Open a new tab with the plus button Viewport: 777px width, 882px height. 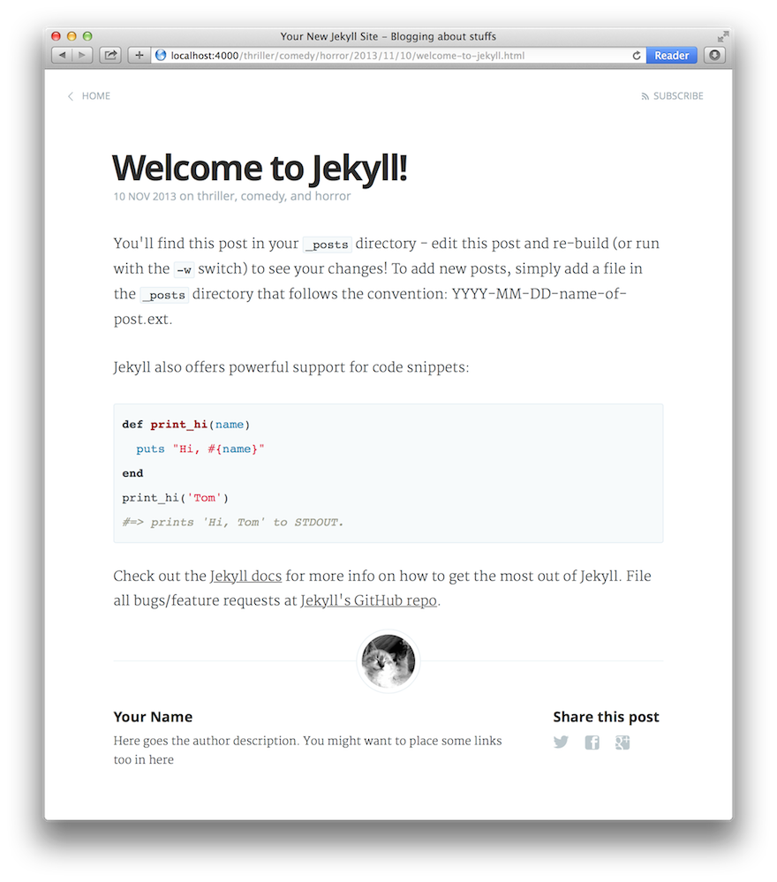coord(138,54)
